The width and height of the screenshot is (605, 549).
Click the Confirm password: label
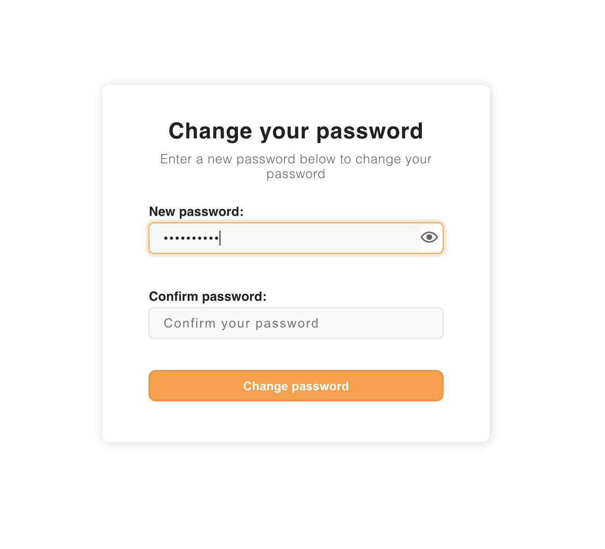point(207,296)
